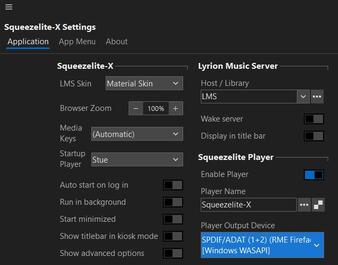Toggle Wake server switch
The image size is (338, 265).
click(x=314, y=119)
